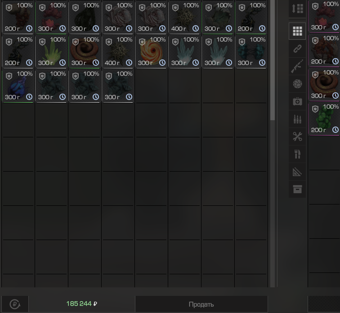The image size is (340, 313).
Task: Filter by storage box icon
Action: [x=297, y=189]
